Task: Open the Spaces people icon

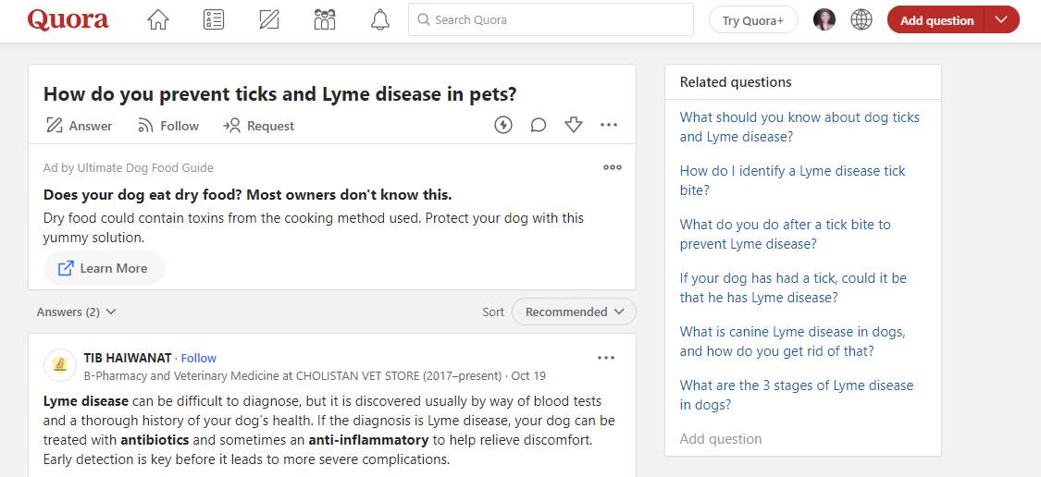Action: tap(325, 20)
